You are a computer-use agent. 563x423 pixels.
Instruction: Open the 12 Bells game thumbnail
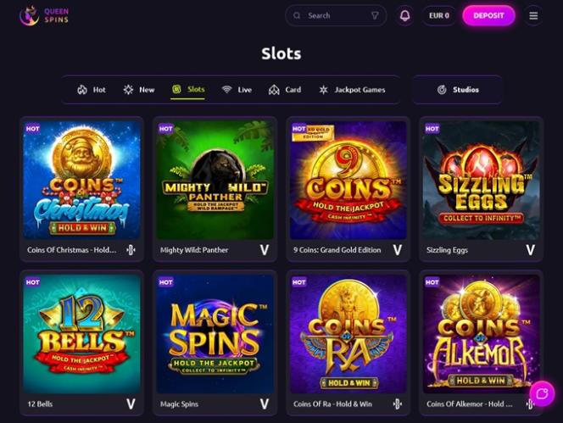click(82, 334)
